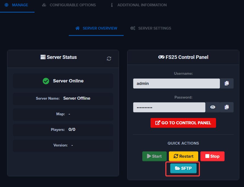Open the Manage tab
244x187 pixels.
(17, 5)
